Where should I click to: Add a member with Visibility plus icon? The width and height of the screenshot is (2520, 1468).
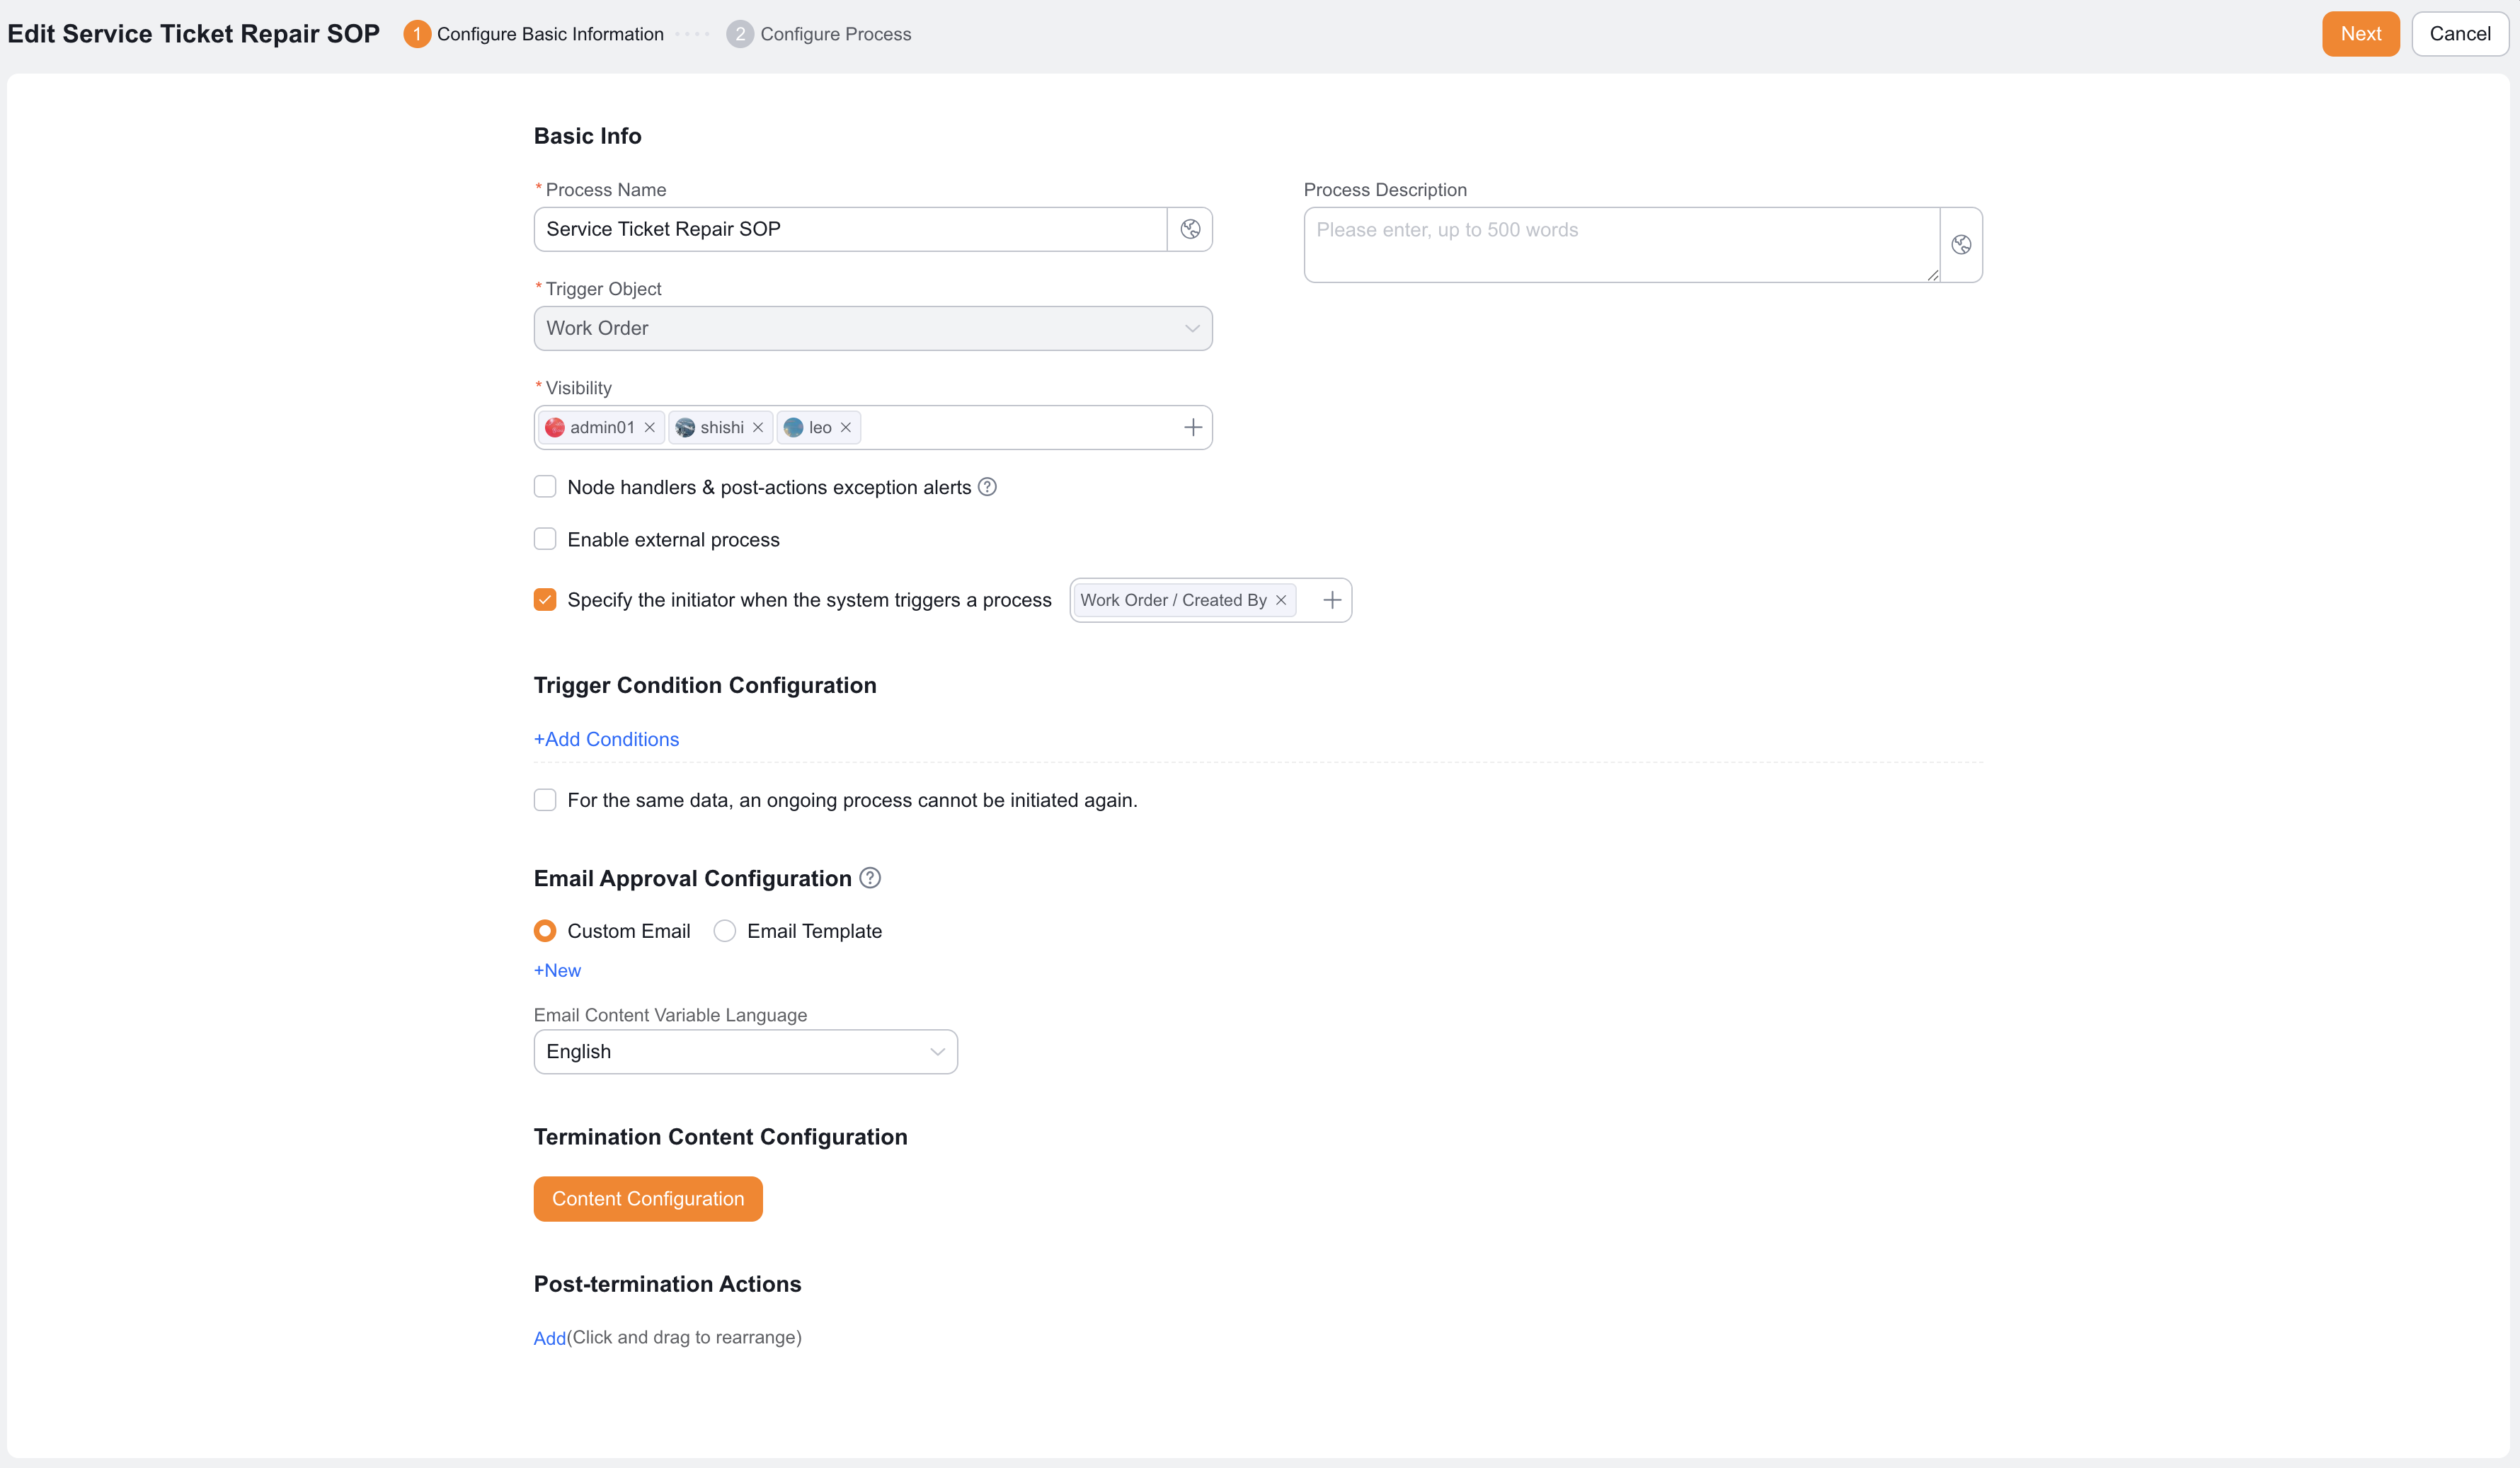(1193, 428)
